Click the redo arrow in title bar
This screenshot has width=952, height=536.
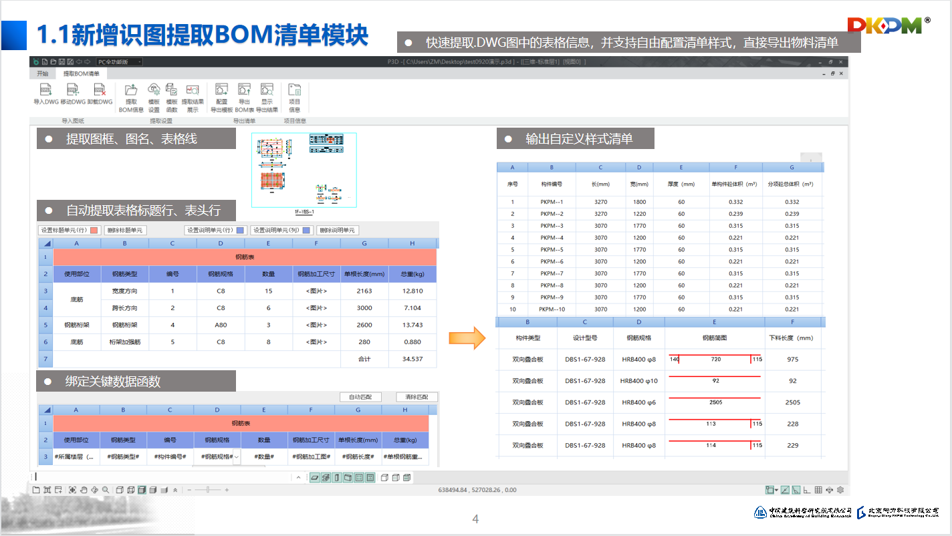pyautogui.click(x=88, y=61)
